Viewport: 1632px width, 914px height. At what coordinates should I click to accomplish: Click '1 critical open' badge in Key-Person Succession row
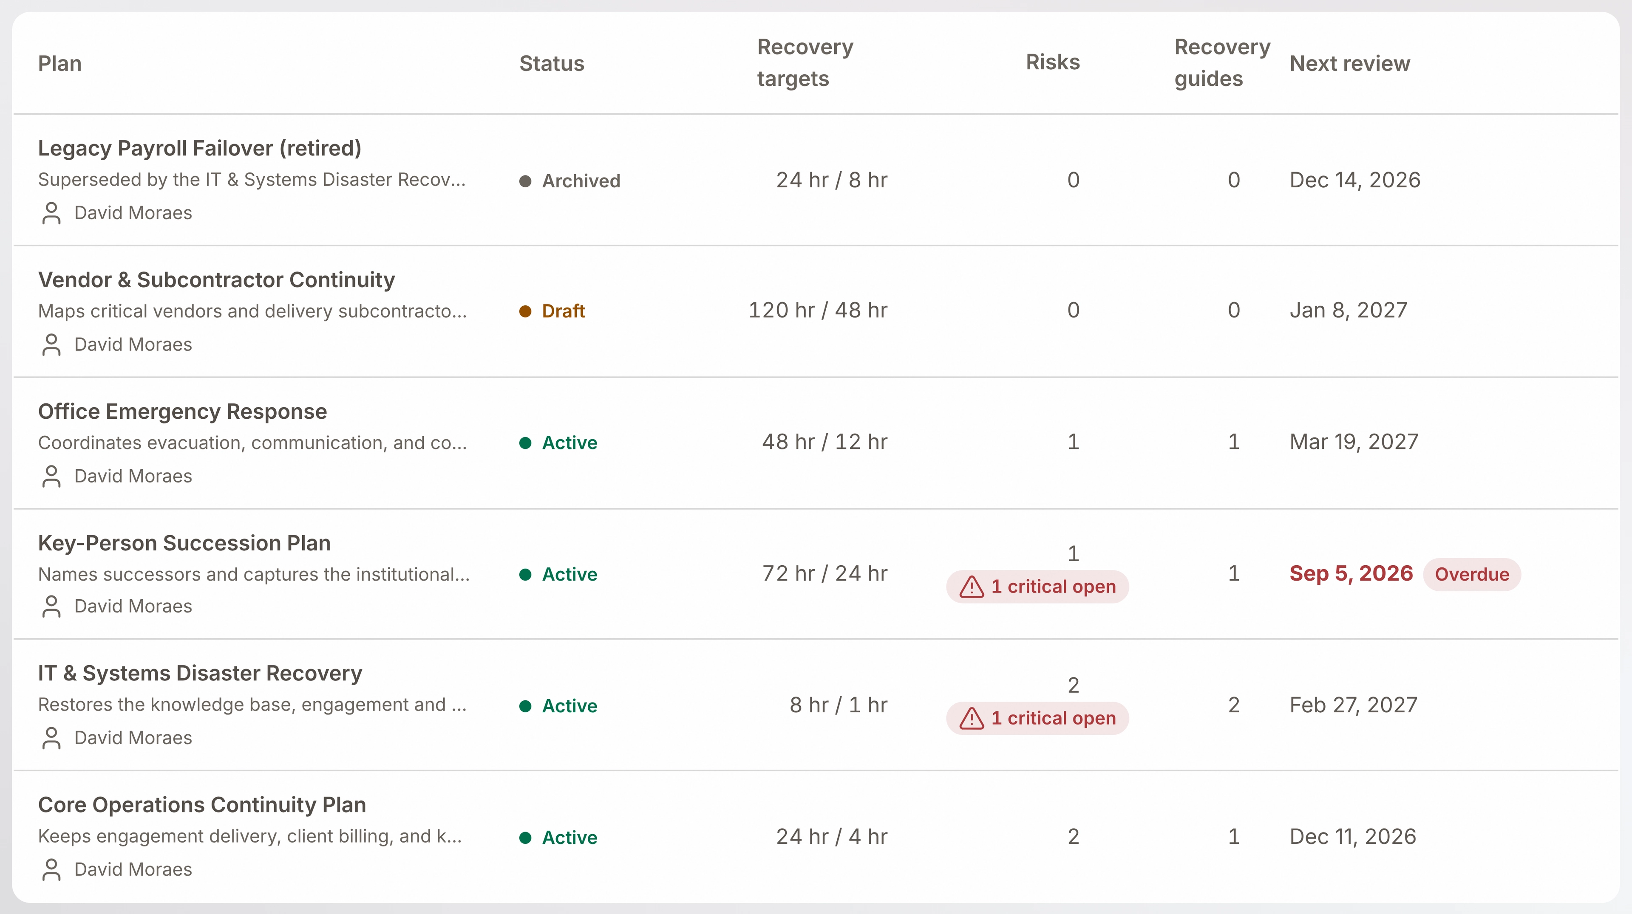[x=1038, y=587]
